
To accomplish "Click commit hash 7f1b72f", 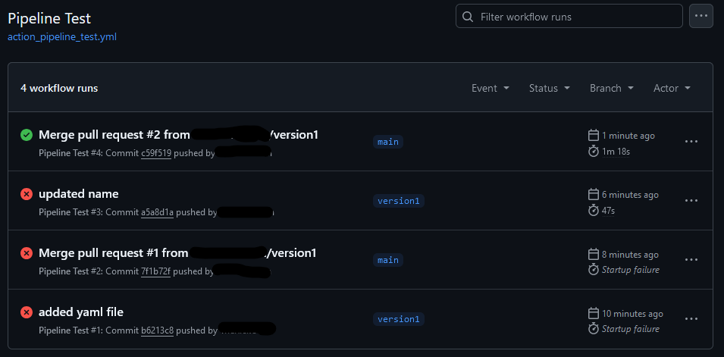I will coord(155,271).
